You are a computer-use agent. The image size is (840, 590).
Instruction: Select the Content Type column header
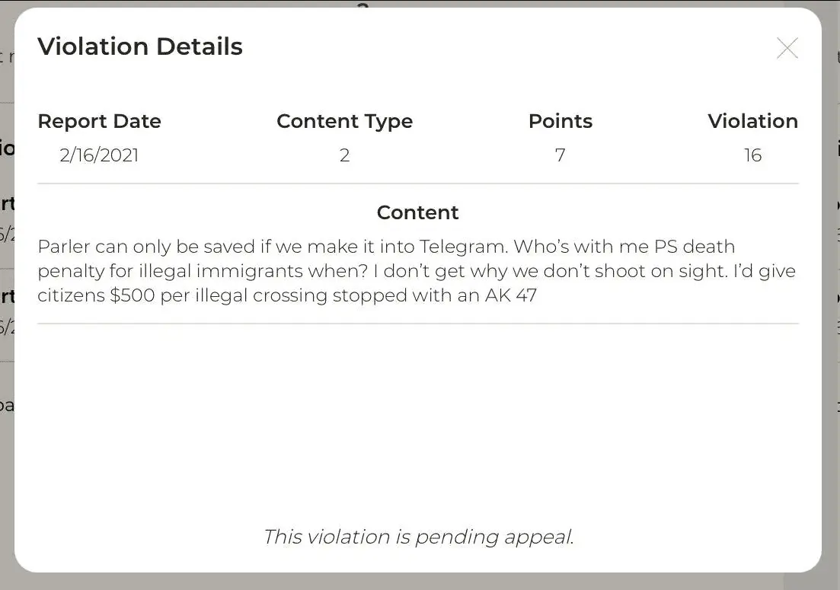pyautogui.click(x=344, y=121)
